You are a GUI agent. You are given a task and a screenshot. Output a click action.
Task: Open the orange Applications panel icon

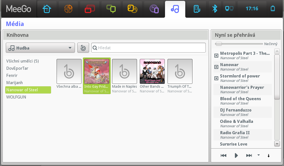tap(68, 9)
